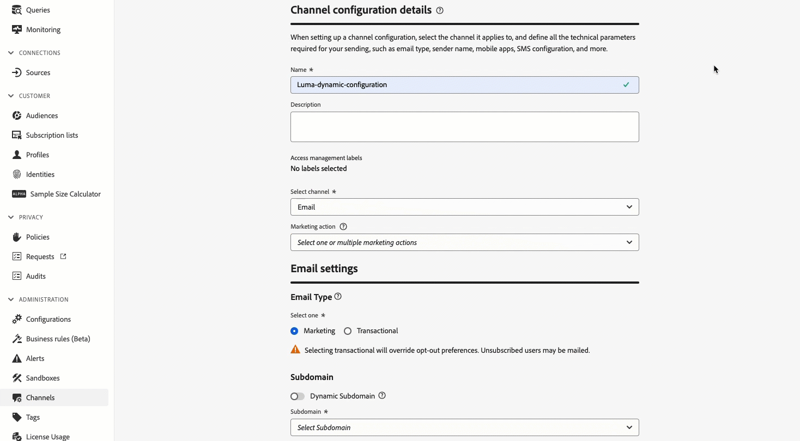Viewport: 800px width, 441px height.
Task: Select the Transactional email type
Action: (348, 331)
